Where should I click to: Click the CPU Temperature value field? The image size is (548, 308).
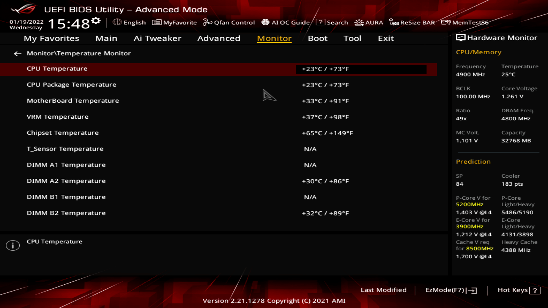361,69
